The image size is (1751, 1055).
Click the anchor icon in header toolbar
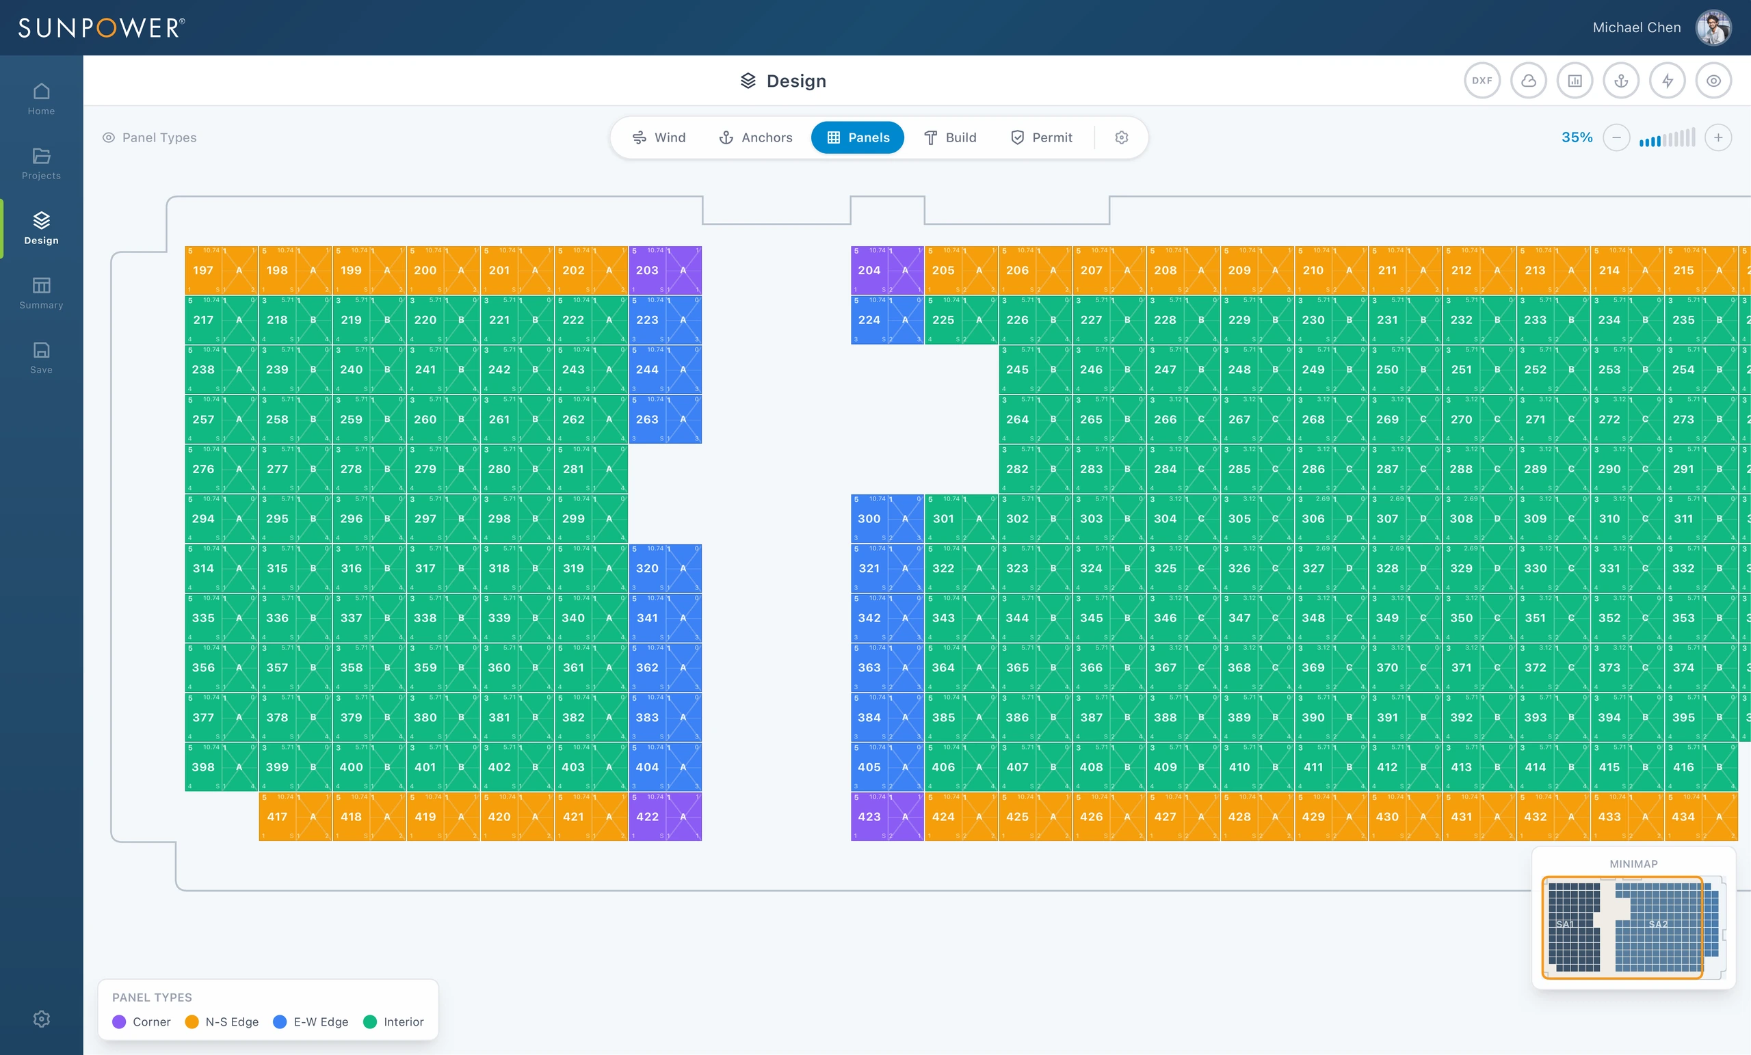[1621, 81]
